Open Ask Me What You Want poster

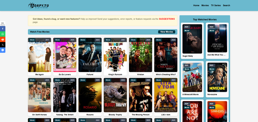click(x=217, y=38)
